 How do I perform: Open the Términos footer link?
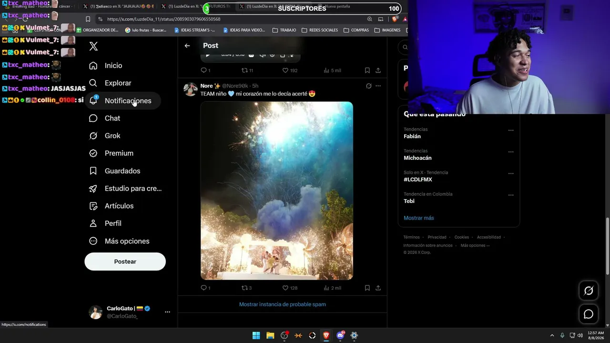(x=412, y=237)
